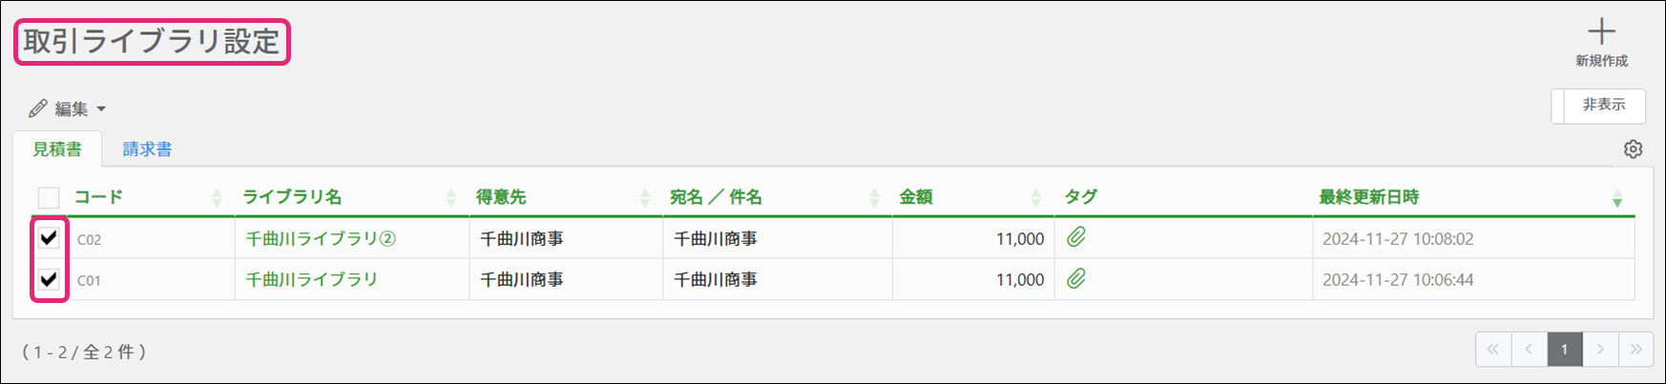Open the 千曲川ライブラリ② link
This screenshot has height=384, width=1666.
point(320,238)
